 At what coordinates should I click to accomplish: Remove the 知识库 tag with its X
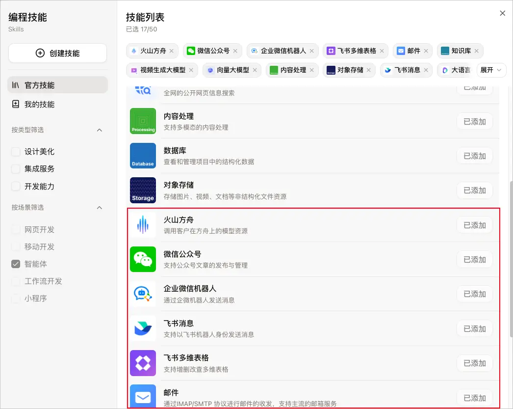(477, 51)
